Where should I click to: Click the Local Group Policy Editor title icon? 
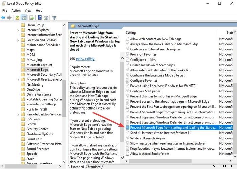pos(4,3)
